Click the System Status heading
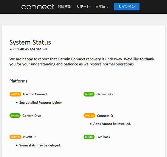 click(30, 42)
